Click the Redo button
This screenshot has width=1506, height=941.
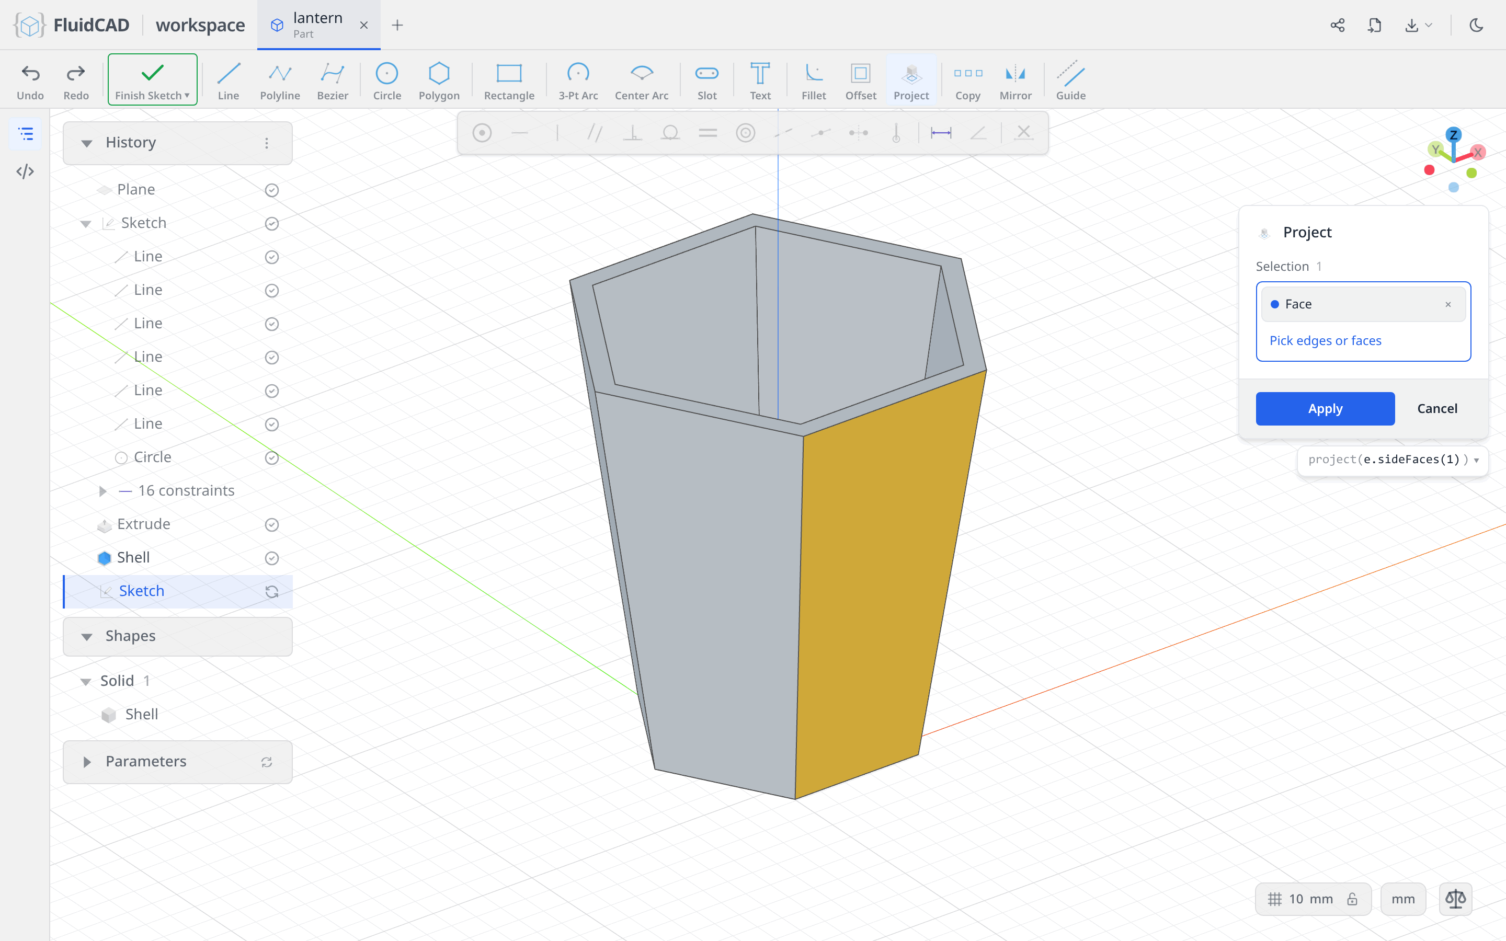(76, 81)
